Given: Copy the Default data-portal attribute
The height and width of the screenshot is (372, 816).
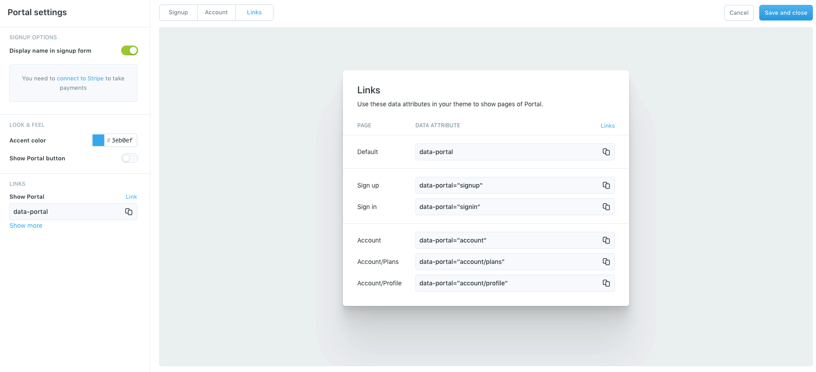Looking at the screenshot, I should tap(606, 152).
